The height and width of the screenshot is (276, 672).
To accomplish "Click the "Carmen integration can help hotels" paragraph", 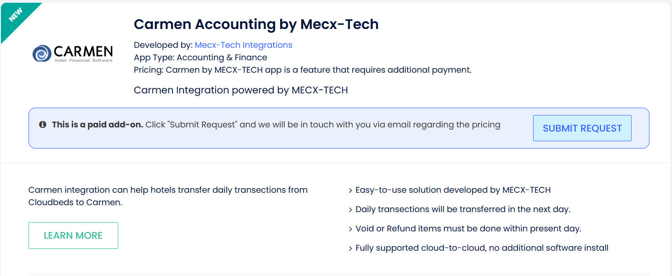I will click(168, 196).
